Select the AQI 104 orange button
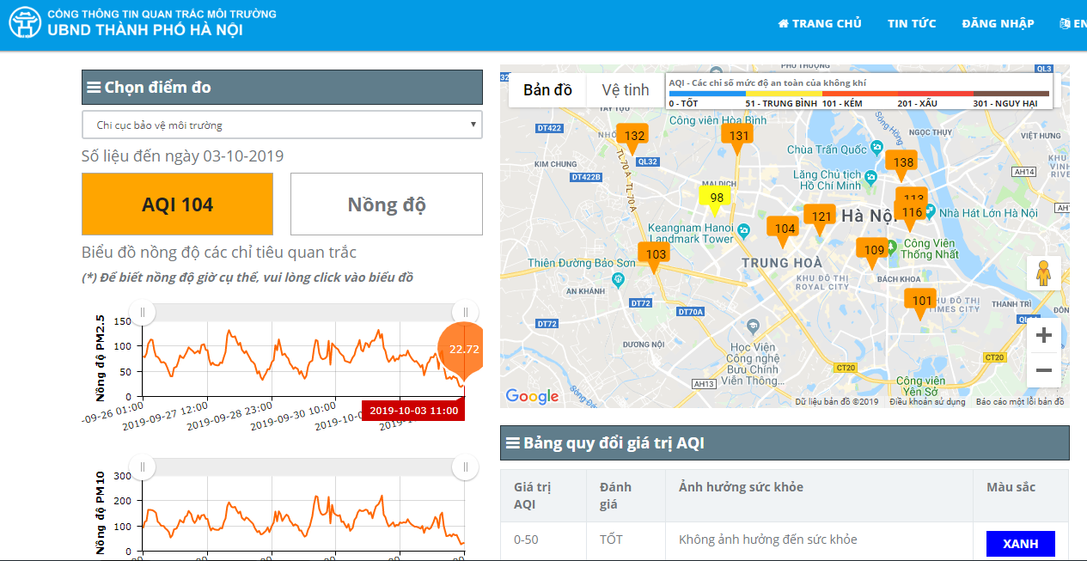Screen dimensions: 1087x561 (177, 204)
